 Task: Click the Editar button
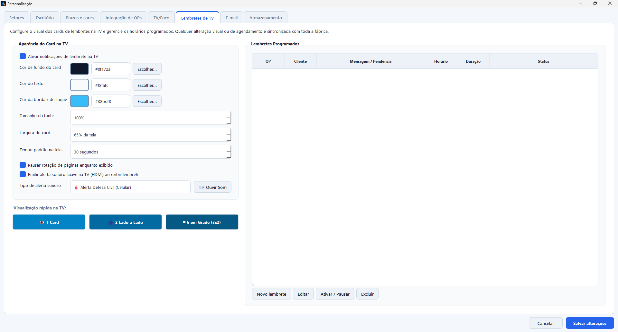303,294
